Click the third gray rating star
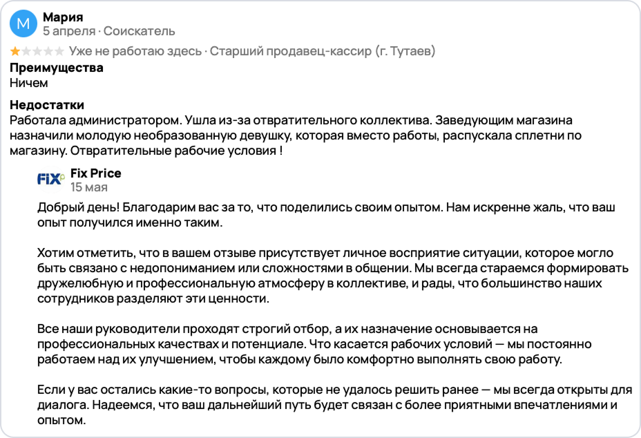 pyautogui.click(x=37, y=51)
